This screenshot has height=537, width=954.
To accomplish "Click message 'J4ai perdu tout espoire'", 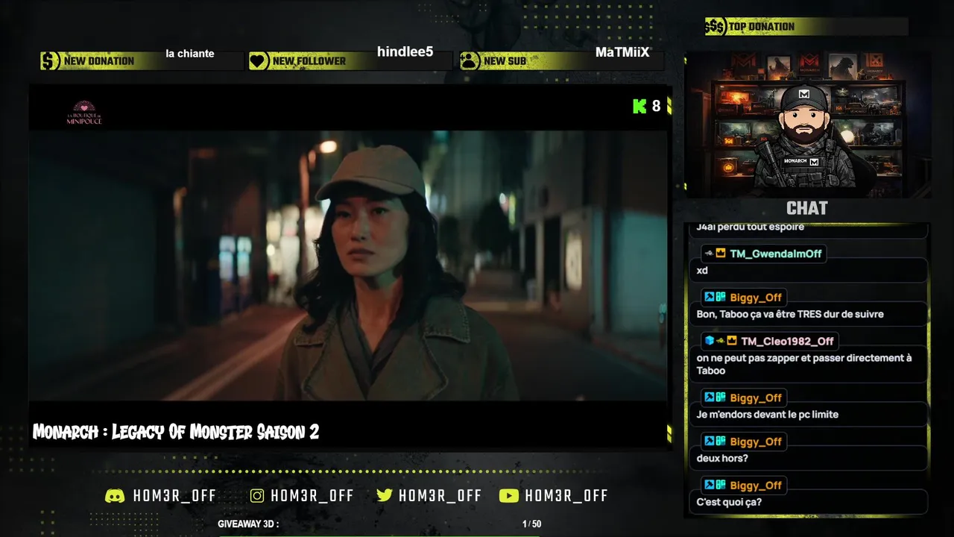I will [x=751, y=227].
